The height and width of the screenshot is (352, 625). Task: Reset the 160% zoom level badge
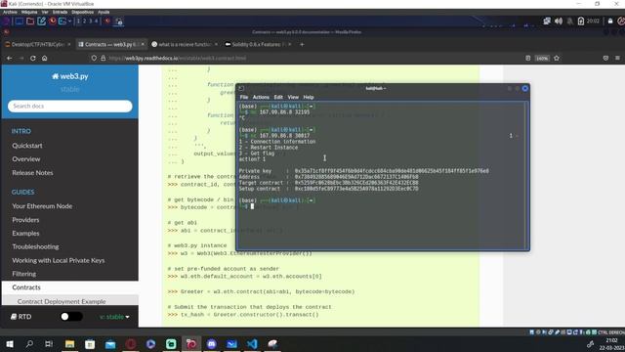point(542,59)
